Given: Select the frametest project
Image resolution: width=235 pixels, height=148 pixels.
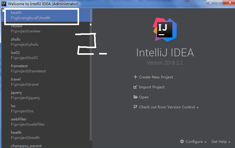Looking at the screenshot, I should [45, 68].
